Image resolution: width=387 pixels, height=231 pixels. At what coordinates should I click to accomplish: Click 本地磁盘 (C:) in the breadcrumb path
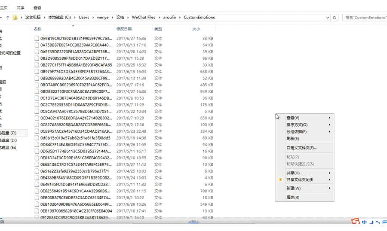(59, 18)
